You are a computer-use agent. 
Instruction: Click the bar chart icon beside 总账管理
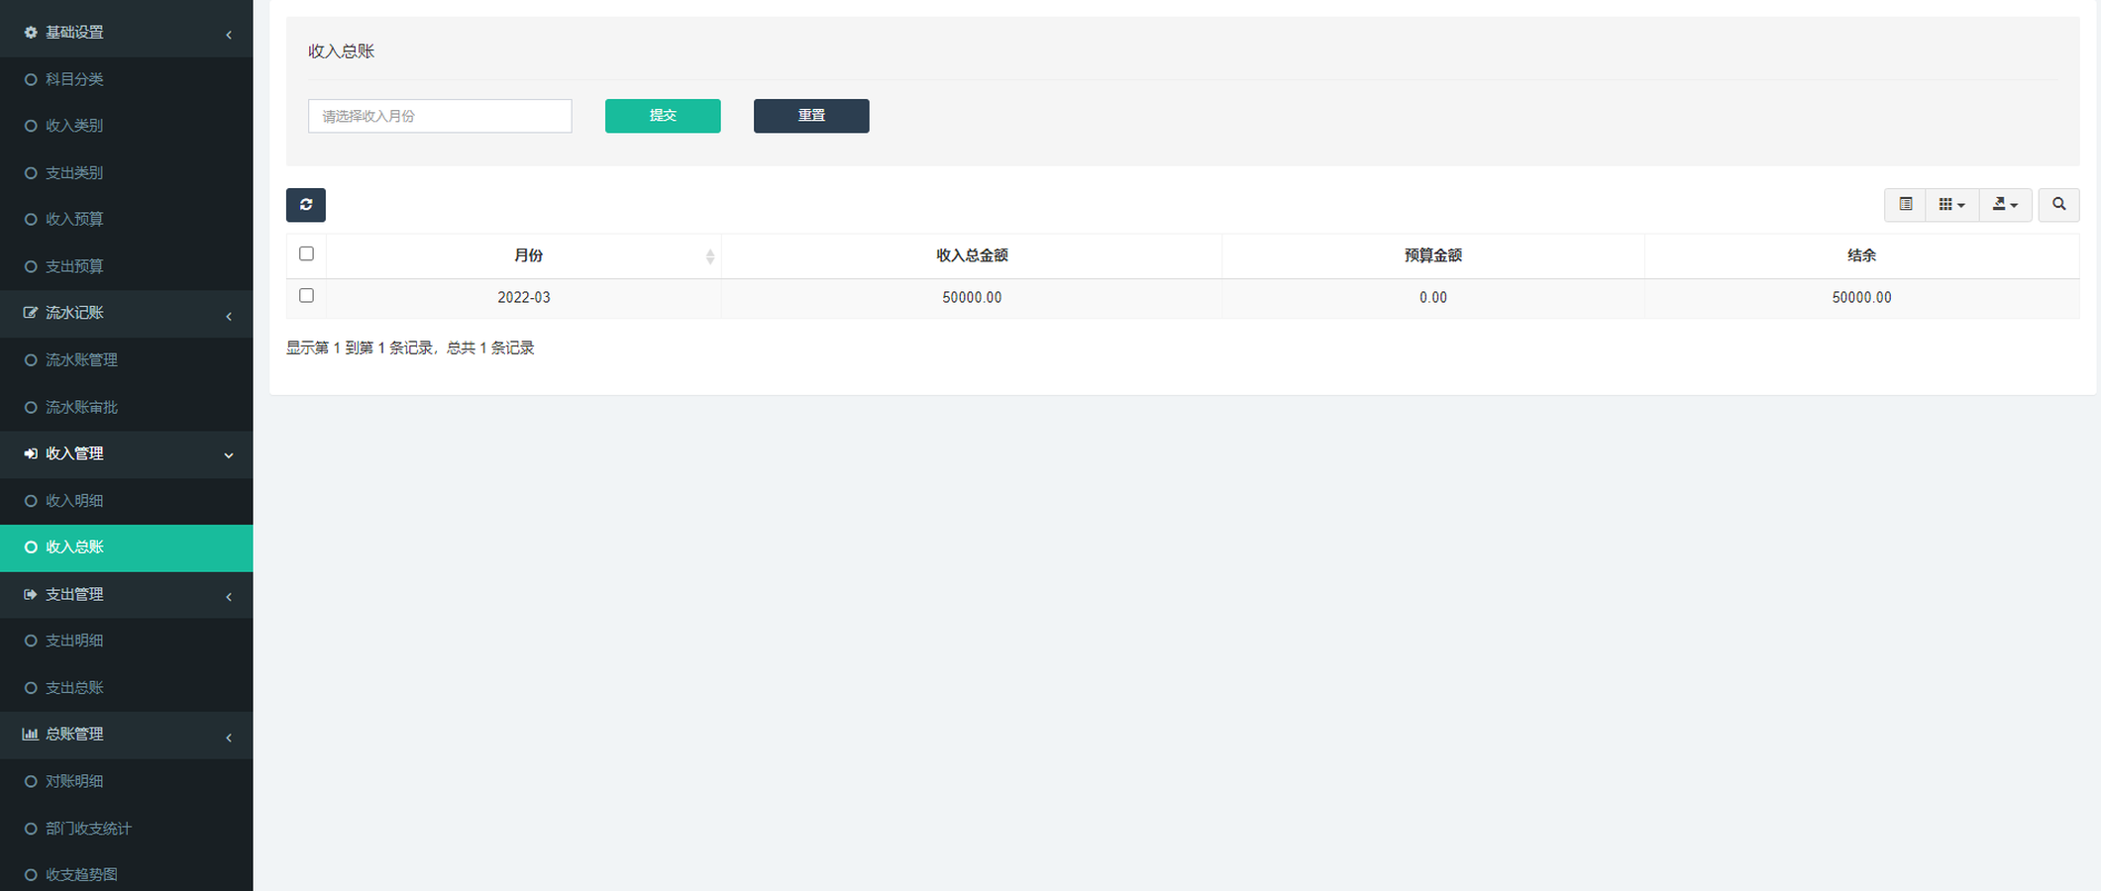[31, 735]
